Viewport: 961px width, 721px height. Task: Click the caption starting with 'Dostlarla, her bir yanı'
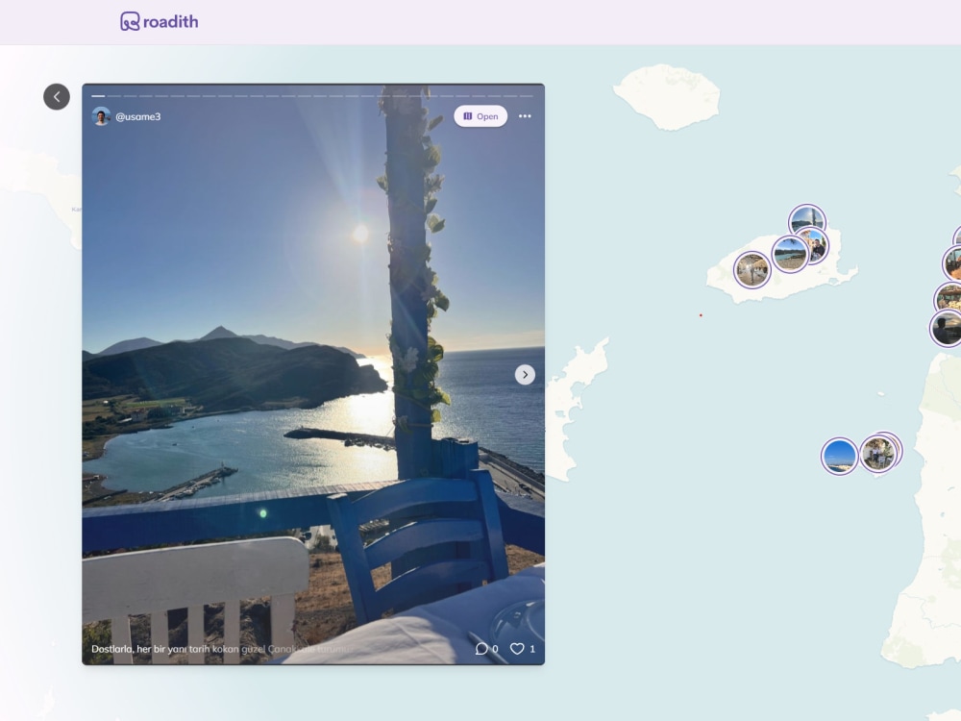pos(222,649)
